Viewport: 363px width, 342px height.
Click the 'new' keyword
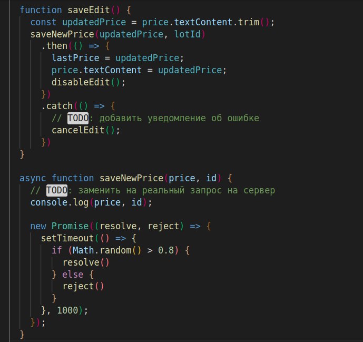click(x=38, y=226)
